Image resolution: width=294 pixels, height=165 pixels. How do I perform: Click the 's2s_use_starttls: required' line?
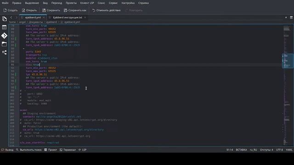coord(40,143)
